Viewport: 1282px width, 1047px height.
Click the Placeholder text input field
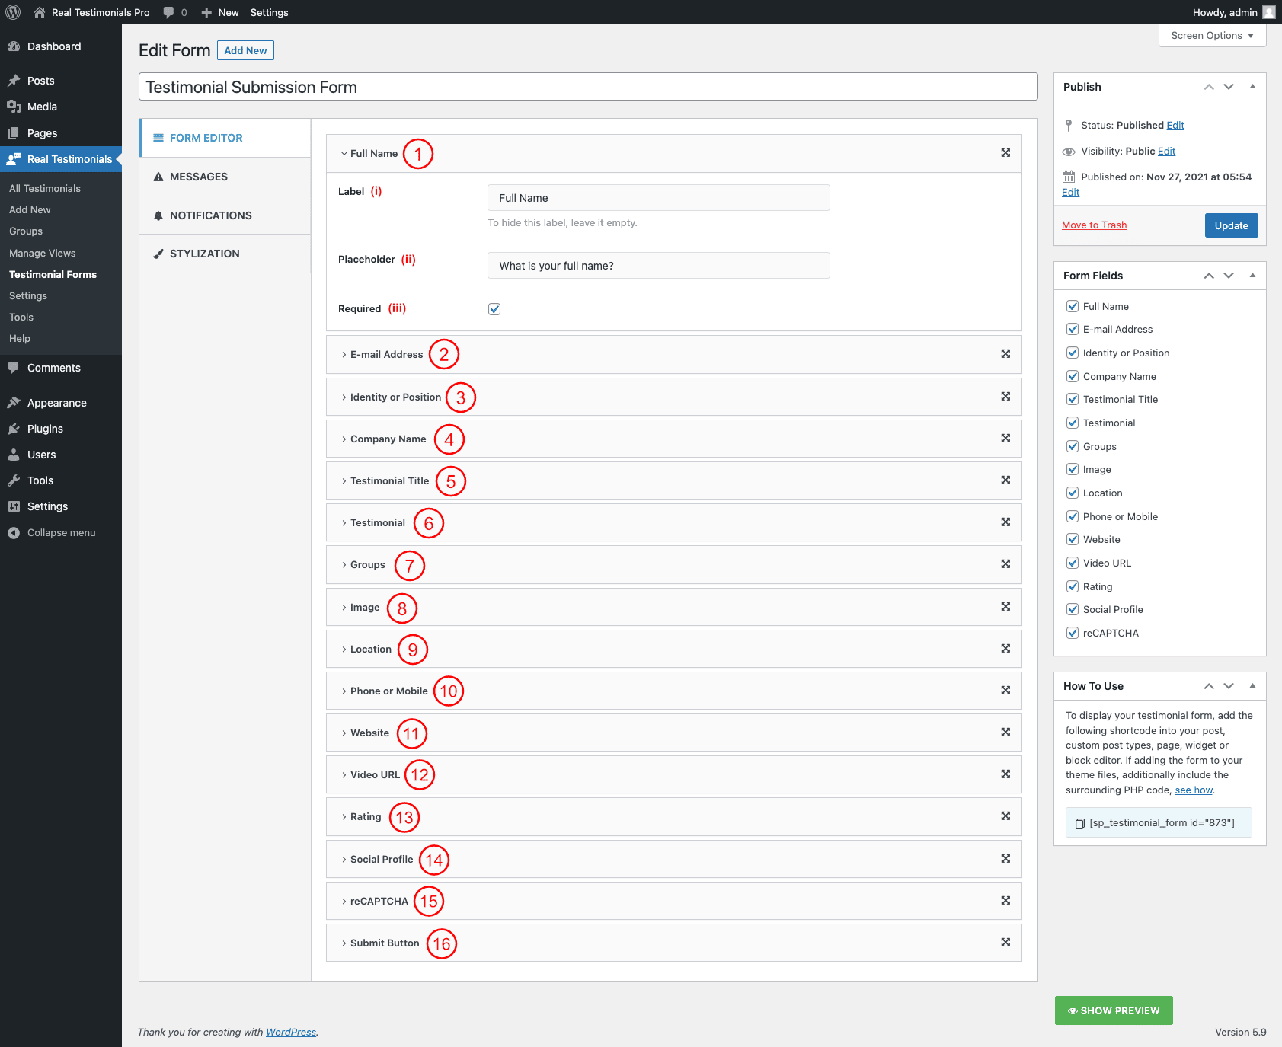[x=658, y=266]
